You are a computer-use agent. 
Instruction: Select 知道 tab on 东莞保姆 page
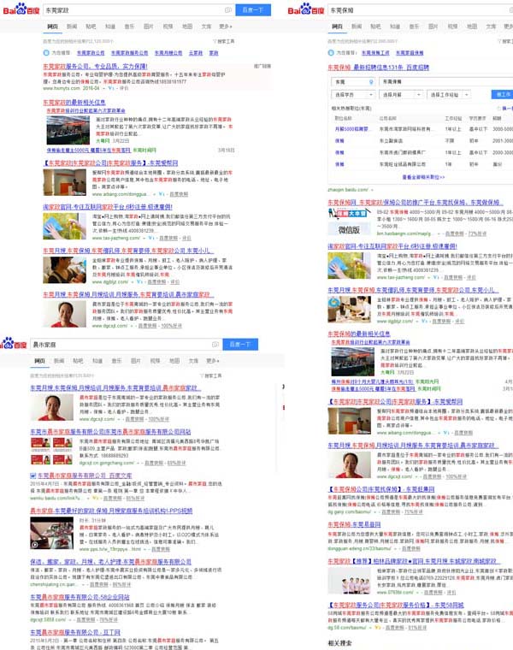[395, 27]
